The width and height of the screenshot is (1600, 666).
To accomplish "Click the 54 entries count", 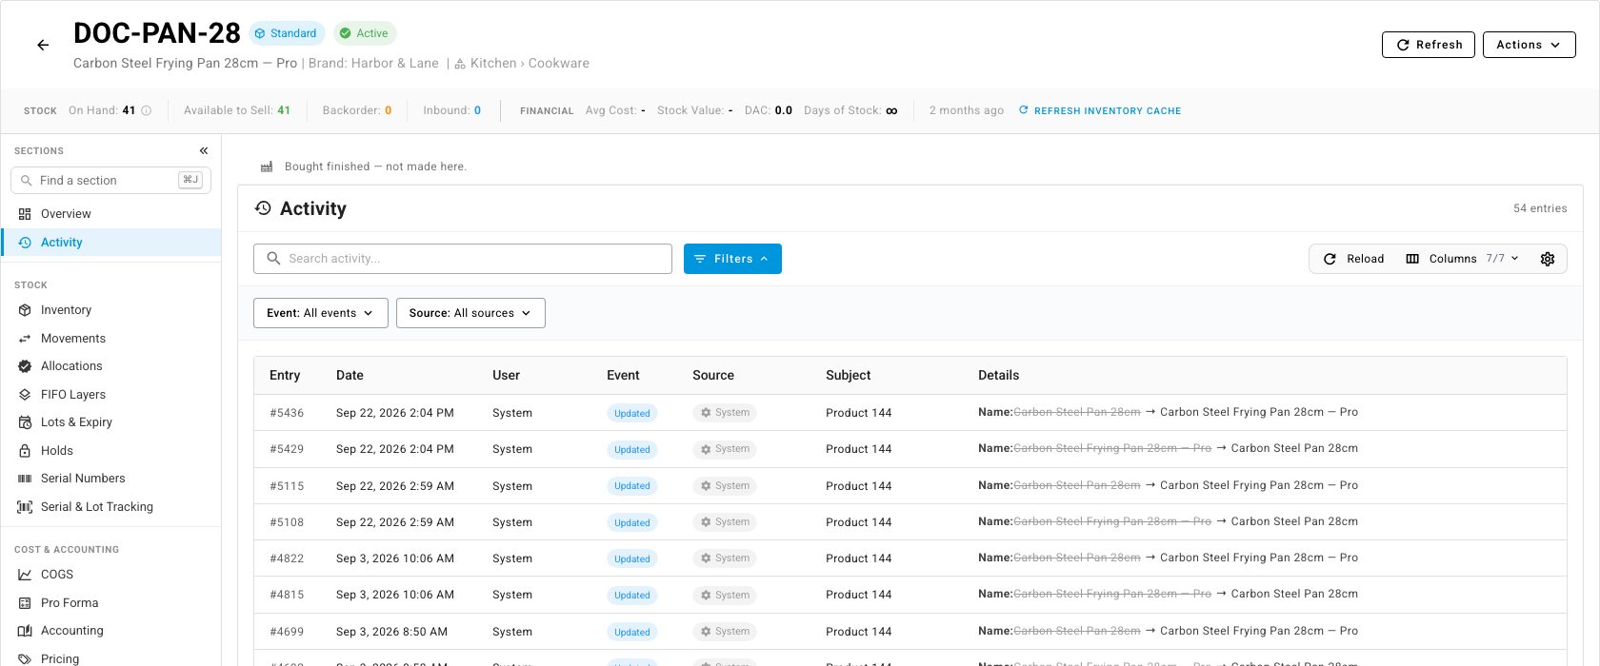I will (x=1540, y=208).
